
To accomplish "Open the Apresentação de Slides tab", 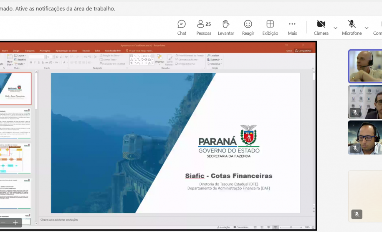I will pos(66,51).
